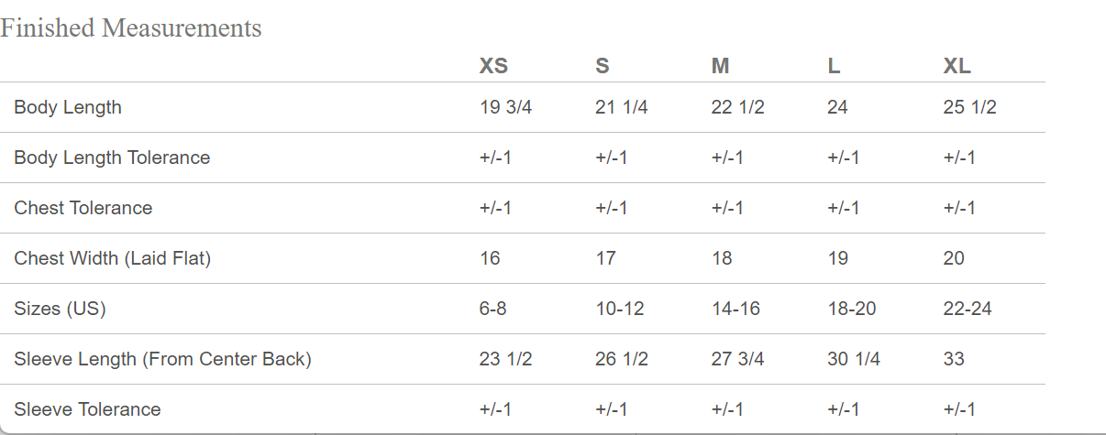The height and width of the screenshot is (435, 1106).
Task: Click the M size column header
Action: point(721,66)
